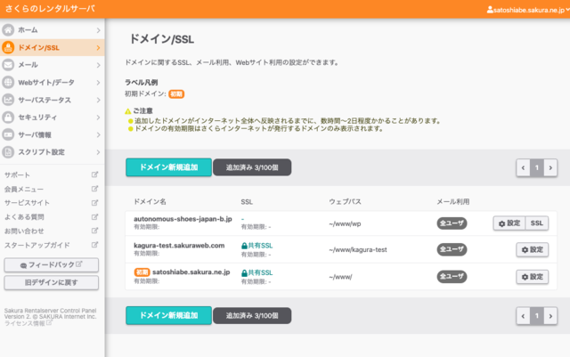Click the user account icon in header

pos(489,9)
